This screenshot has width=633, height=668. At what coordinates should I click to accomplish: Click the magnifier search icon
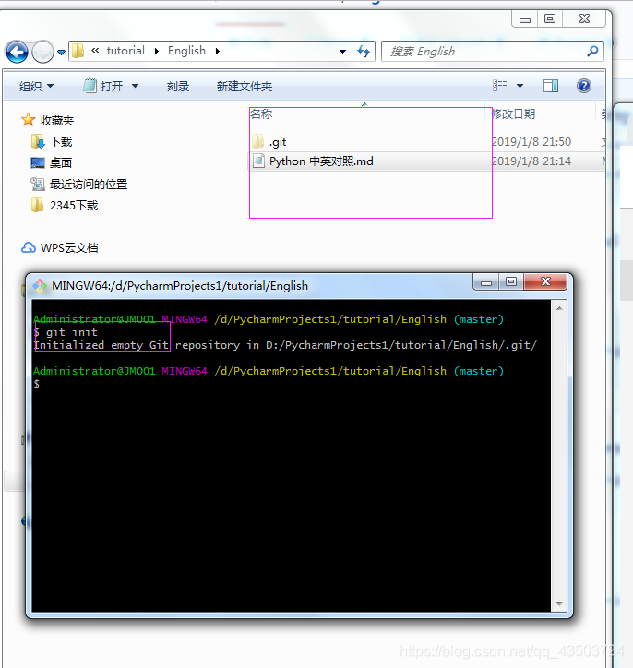pyautogui.click(x=592, y=51)
